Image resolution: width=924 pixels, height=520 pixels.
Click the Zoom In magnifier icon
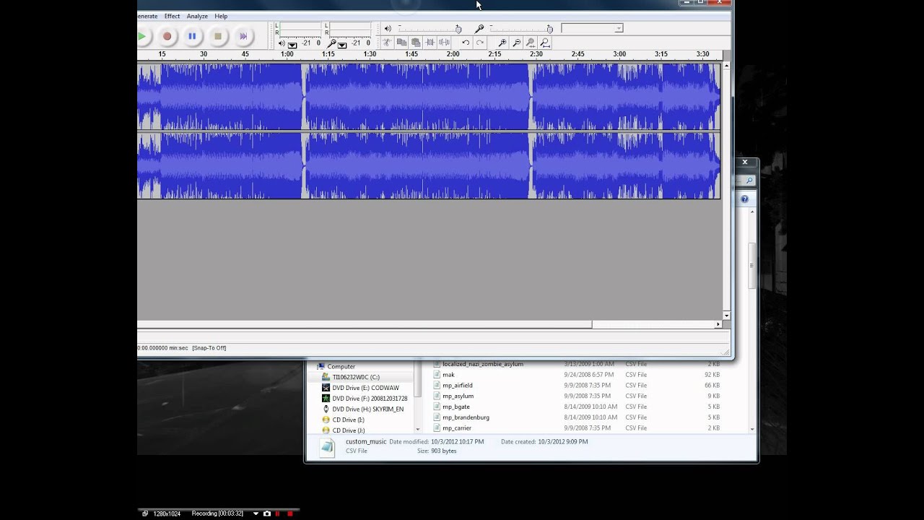502,43
